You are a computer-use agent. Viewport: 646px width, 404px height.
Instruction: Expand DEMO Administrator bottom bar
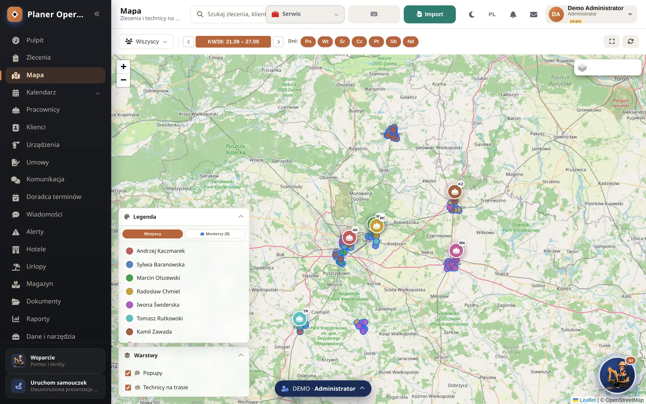[x=323, y=389]
